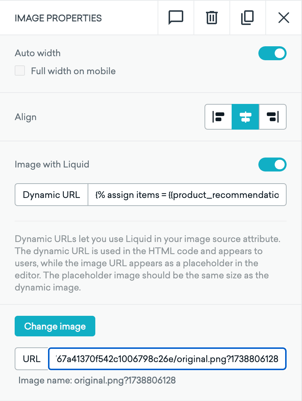
Task: Disable the Image with Liquid switch
Action: 272,165
